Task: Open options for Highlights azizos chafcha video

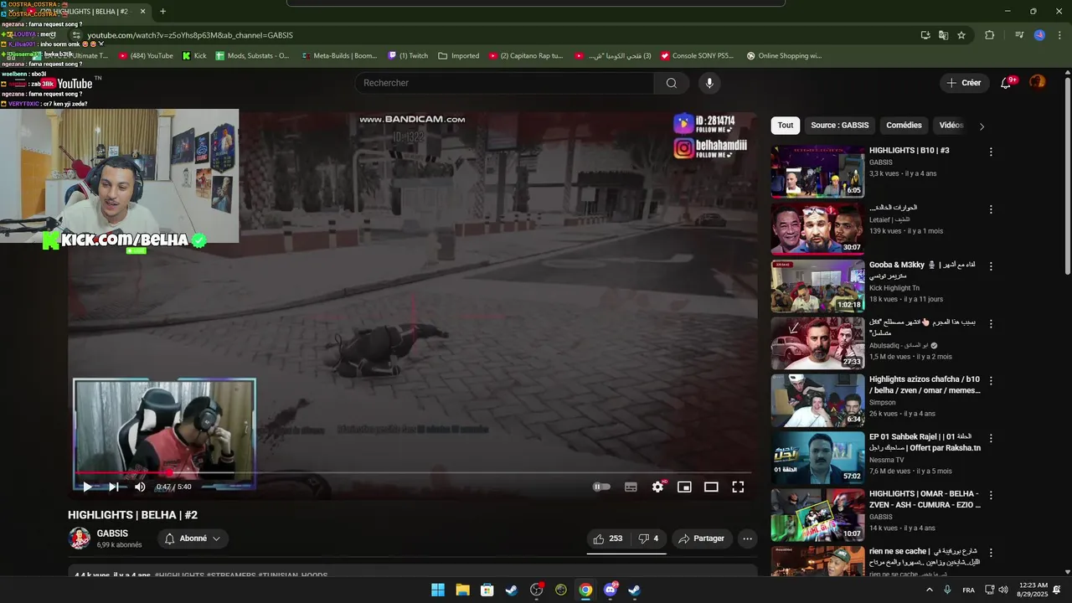Action: coord(991,381)
